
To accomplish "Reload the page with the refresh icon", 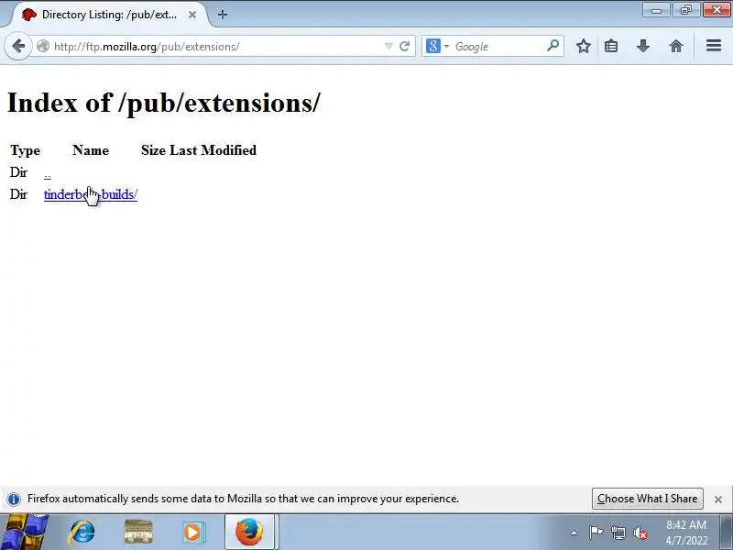I will click(405, 47).
